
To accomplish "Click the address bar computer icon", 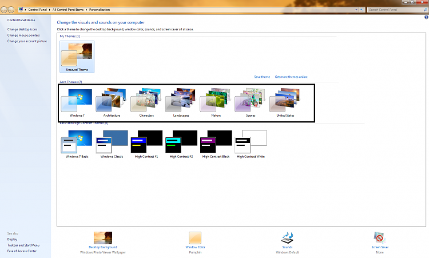I will point(21,10).
